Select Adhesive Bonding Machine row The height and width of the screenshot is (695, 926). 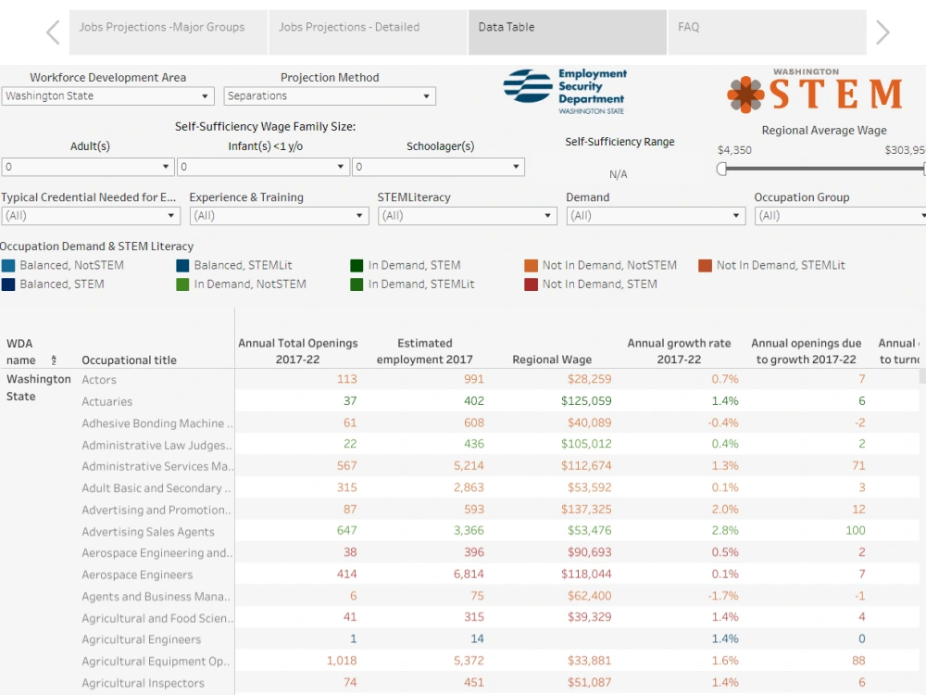157,423
